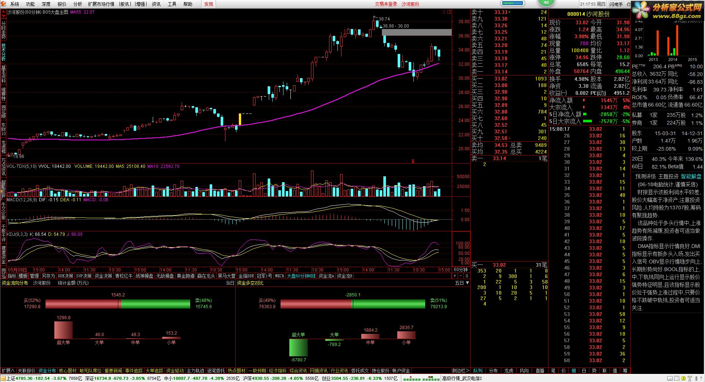705x382 pixels.
Task: Open 指标 indicator tab
Action: (12, 276)
